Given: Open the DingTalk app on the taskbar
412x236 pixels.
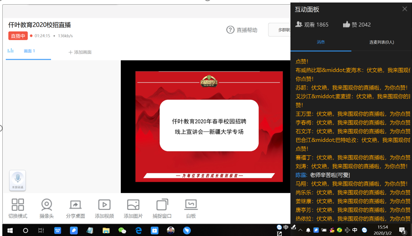Looking at the screenshot, I should coord(187,231).
